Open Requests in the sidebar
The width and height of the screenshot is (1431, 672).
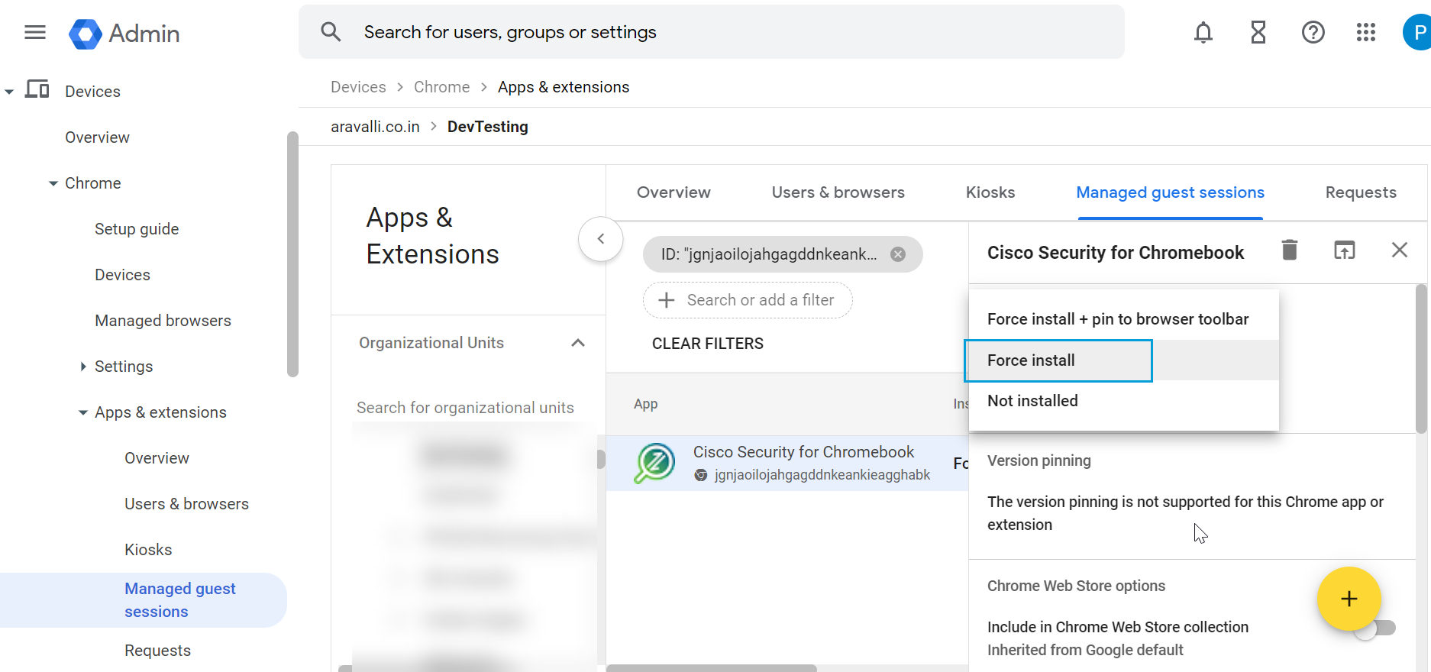point(157,651)
